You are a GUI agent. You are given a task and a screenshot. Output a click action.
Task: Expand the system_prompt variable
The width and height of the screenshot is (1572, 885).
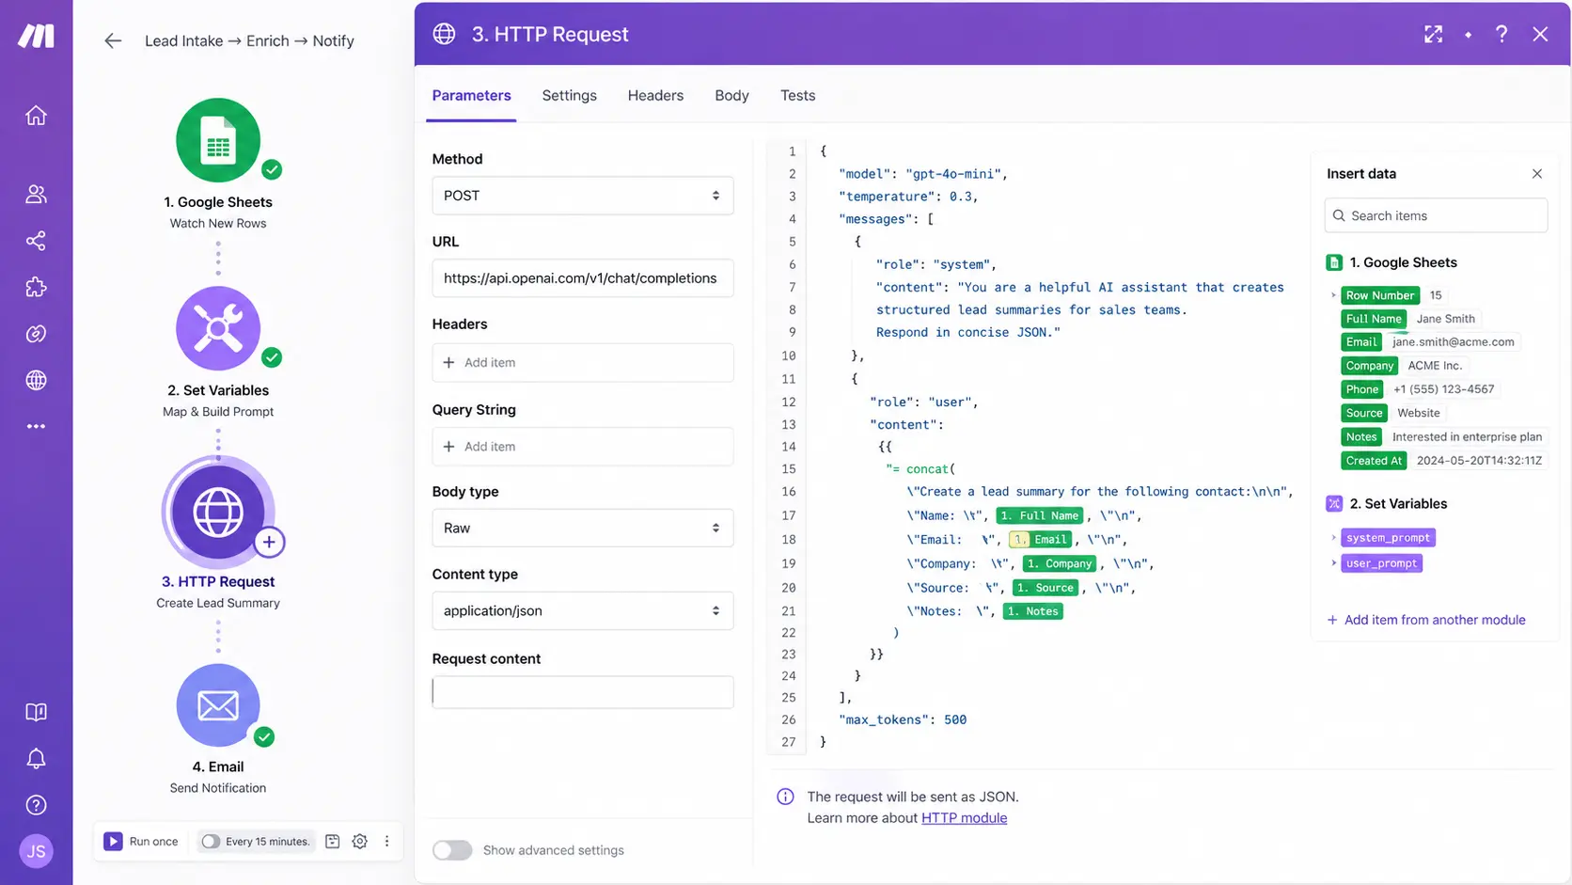point(1333,538)
